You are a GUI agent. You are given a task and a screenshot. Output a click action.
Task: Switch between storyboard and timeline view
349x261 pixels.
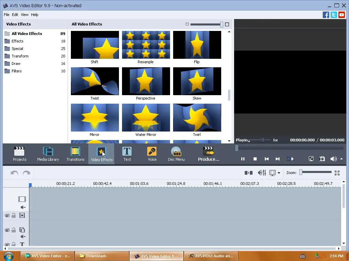(x=248, y=173)
